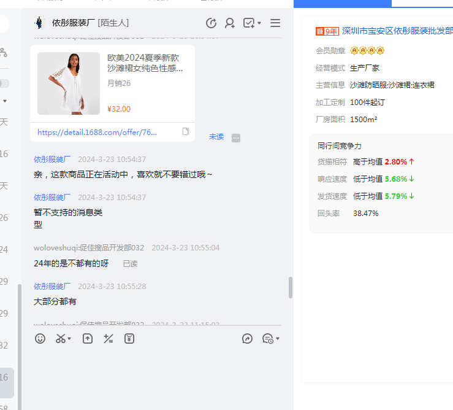Viewport: 453px width, 410px height.
Task: Click the scissors screenshot tool
Action: click(60, 338)
